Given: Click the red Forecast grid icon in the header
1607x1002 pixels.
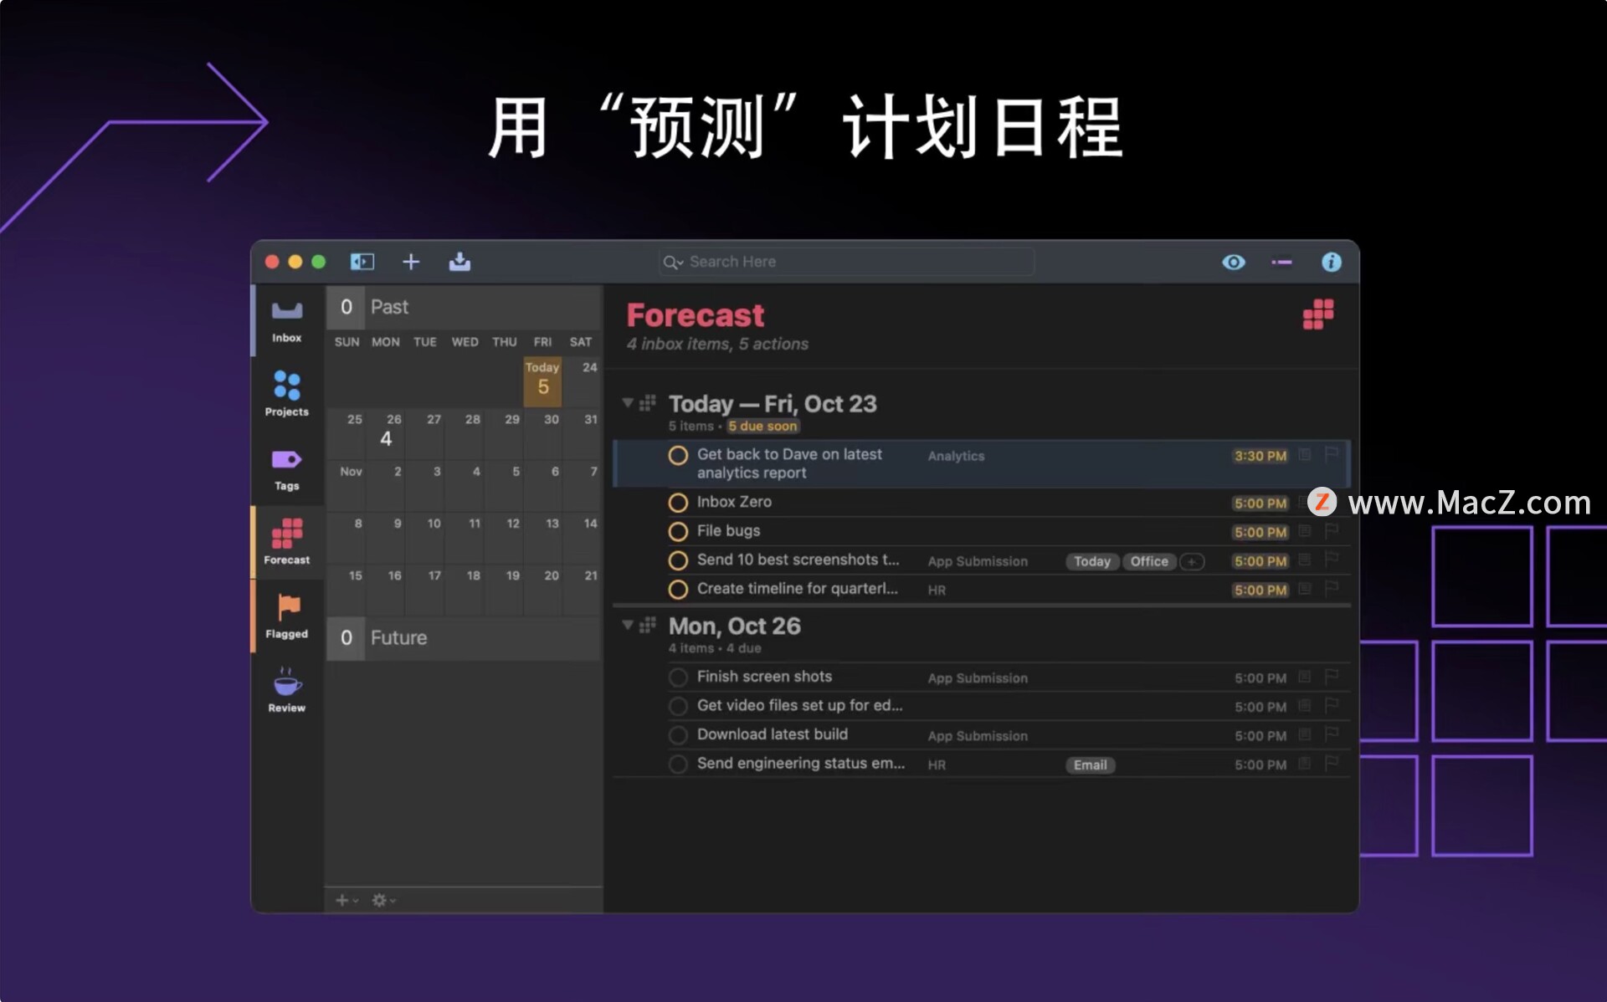Looking at the screenshot, I should pos(1318,314).
